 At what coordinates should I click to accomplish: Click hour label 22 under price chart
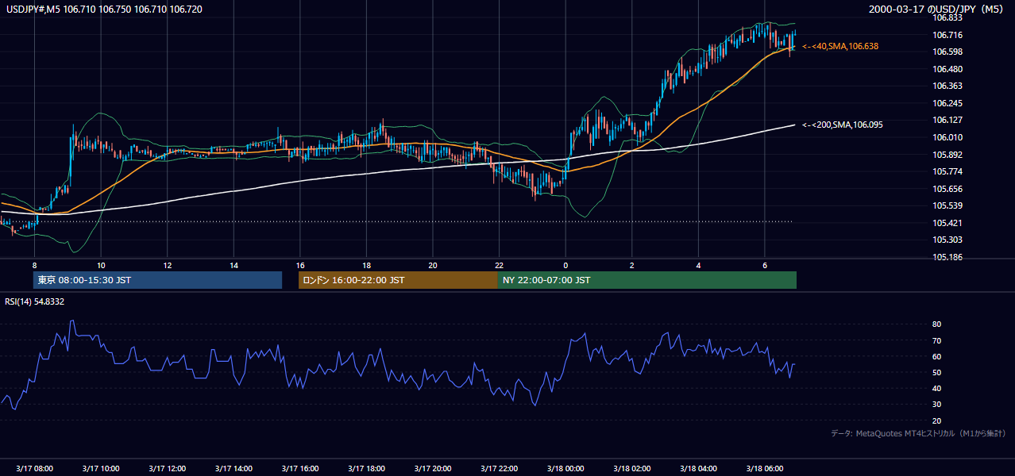tap(499, 265)
